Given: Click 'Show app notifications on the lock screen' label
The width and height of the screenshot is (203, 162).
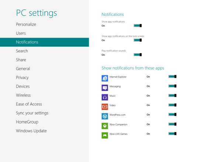Looking at the screenshot, I should 123,36.
